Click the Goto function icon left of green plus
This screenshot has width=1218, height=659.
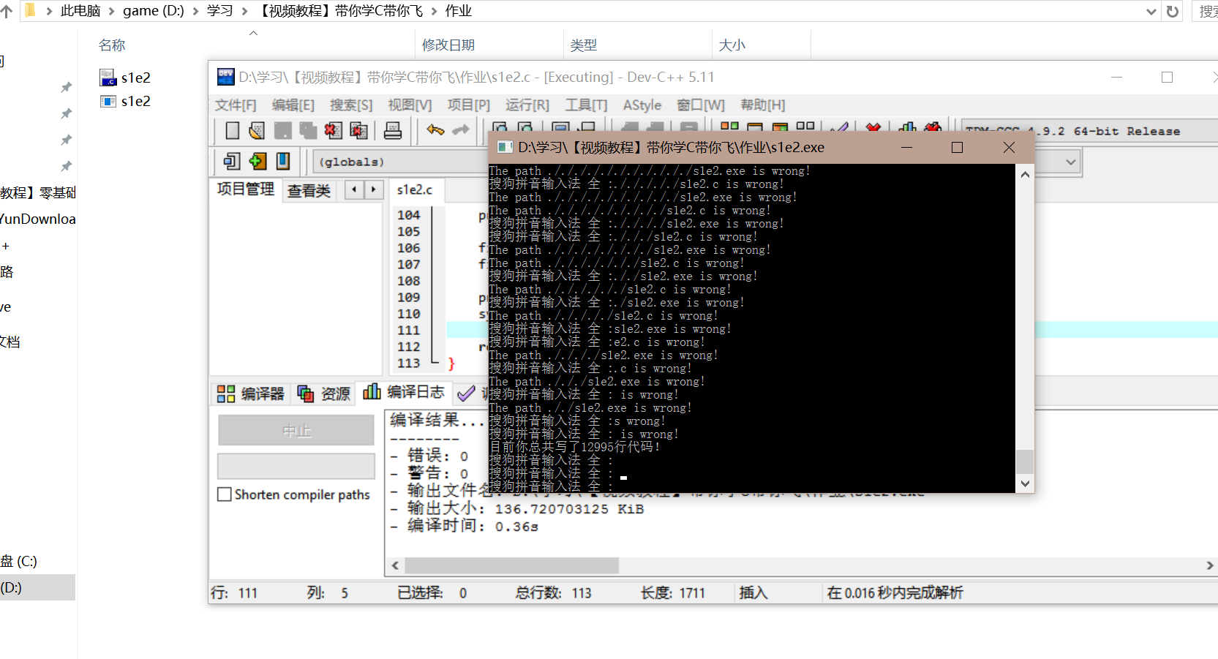coord(232,162)
